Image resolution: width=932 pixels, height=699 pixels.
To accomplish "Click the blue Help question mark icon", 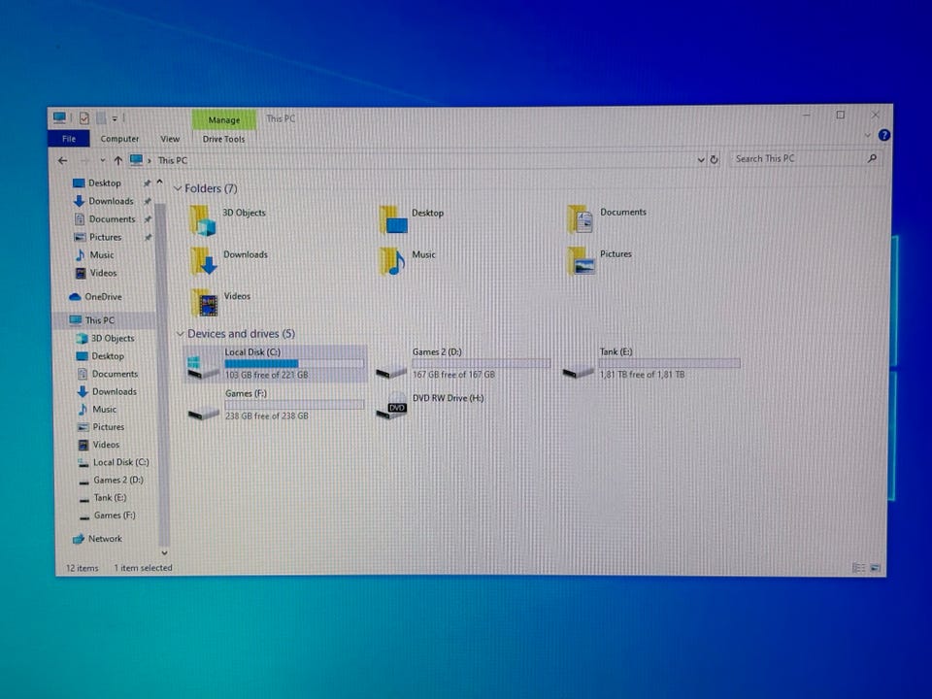I will (884, 136).
